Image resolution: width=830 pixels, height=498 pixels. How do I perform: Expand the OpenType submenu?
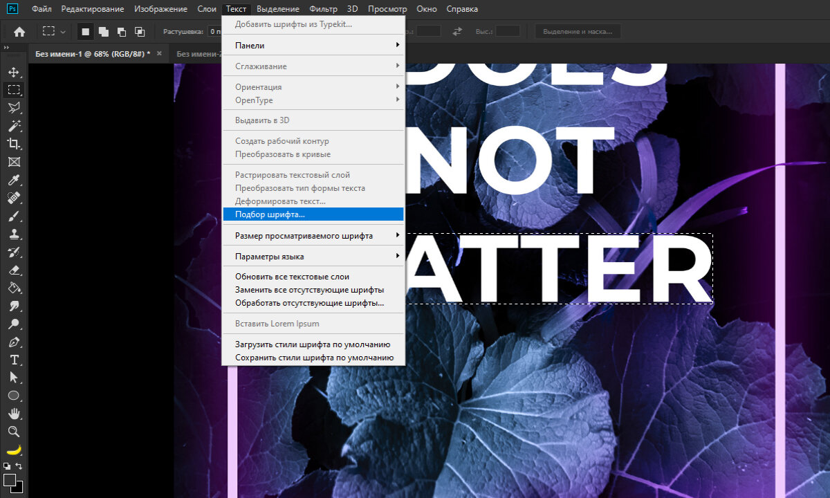click(x=313, y=100)
